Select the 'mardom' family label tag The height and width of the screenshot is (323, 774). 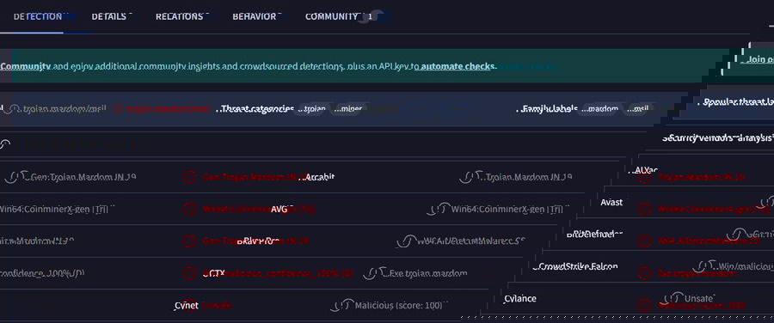tap(600, 108)
